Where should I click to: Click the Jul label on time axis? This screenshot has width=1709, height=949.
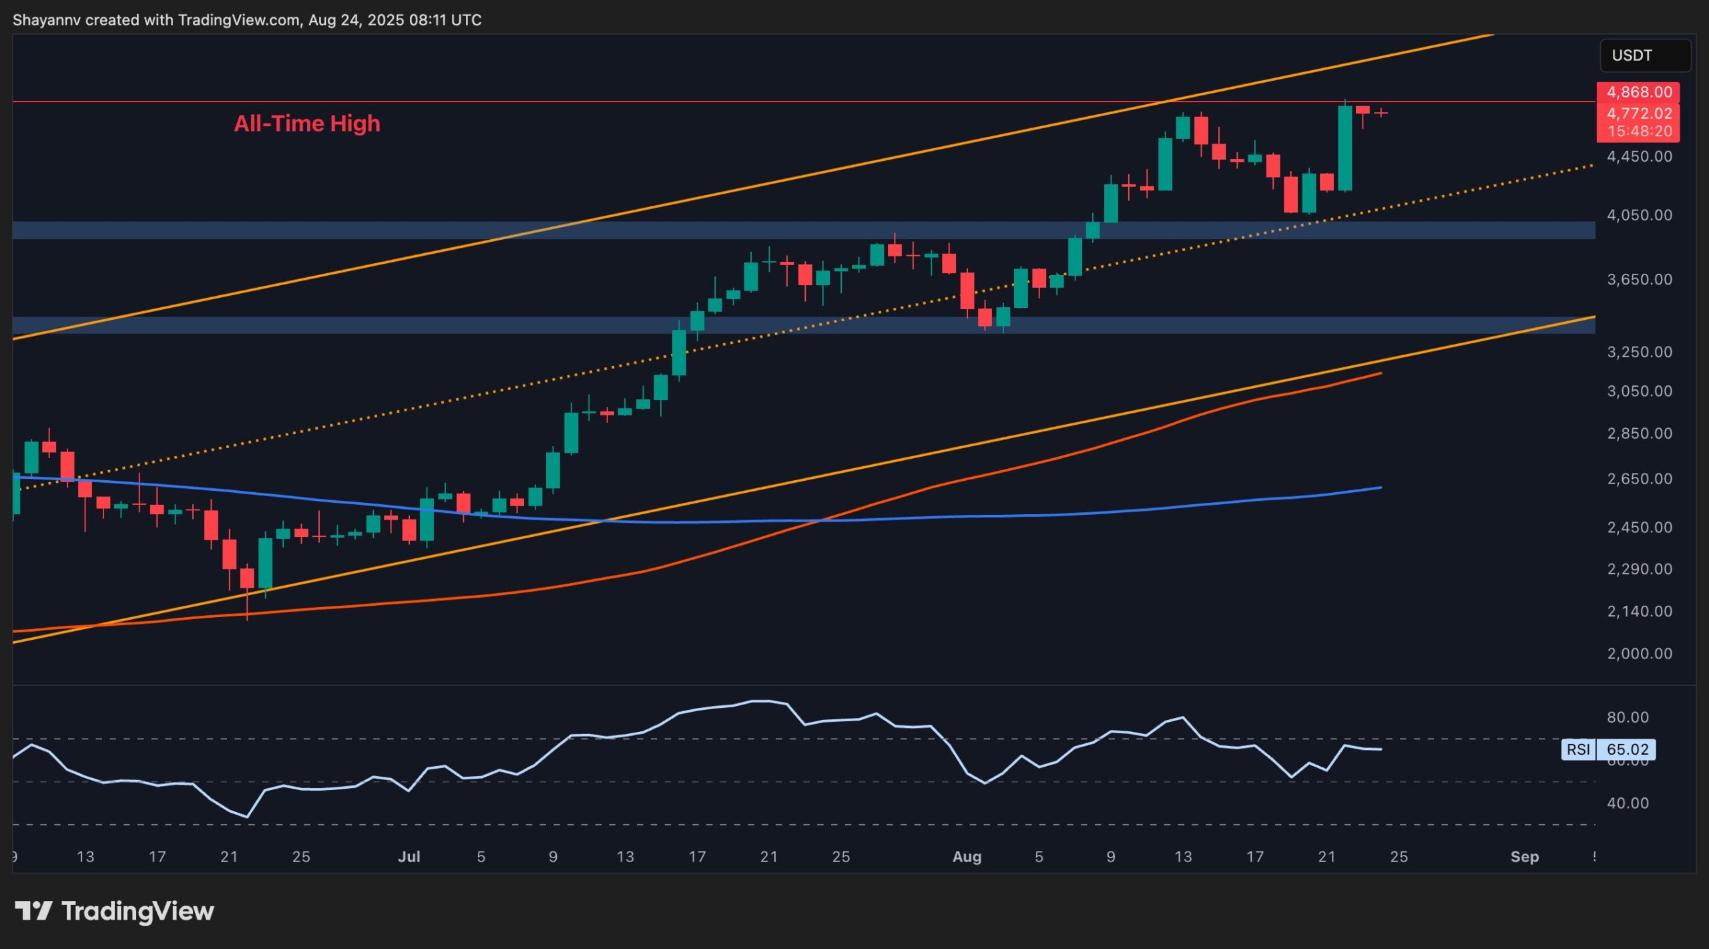[409, 857]
